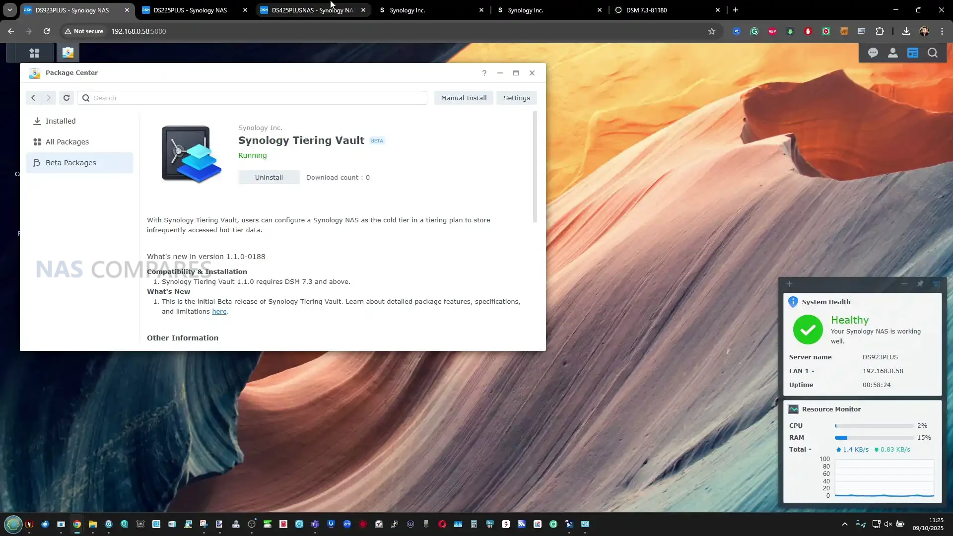Select All Packages in the sidebar

point(67,142)
